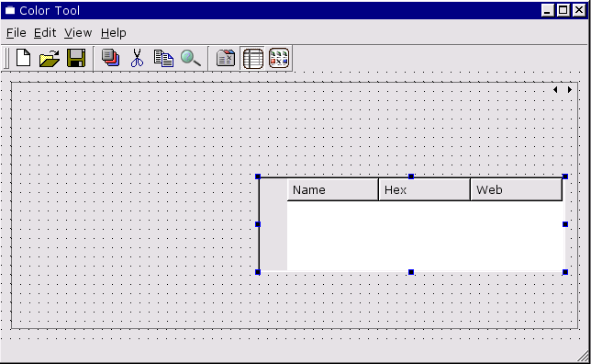The width and height of the screenshot is (591, 364).
Task: Click the stacked-pages copy icon
Action: (110, 58)
